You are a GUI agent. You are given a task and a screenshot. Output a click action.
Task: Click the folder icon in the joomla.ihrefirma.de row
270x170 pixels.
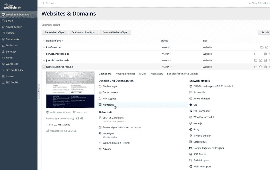click(256, 60)
